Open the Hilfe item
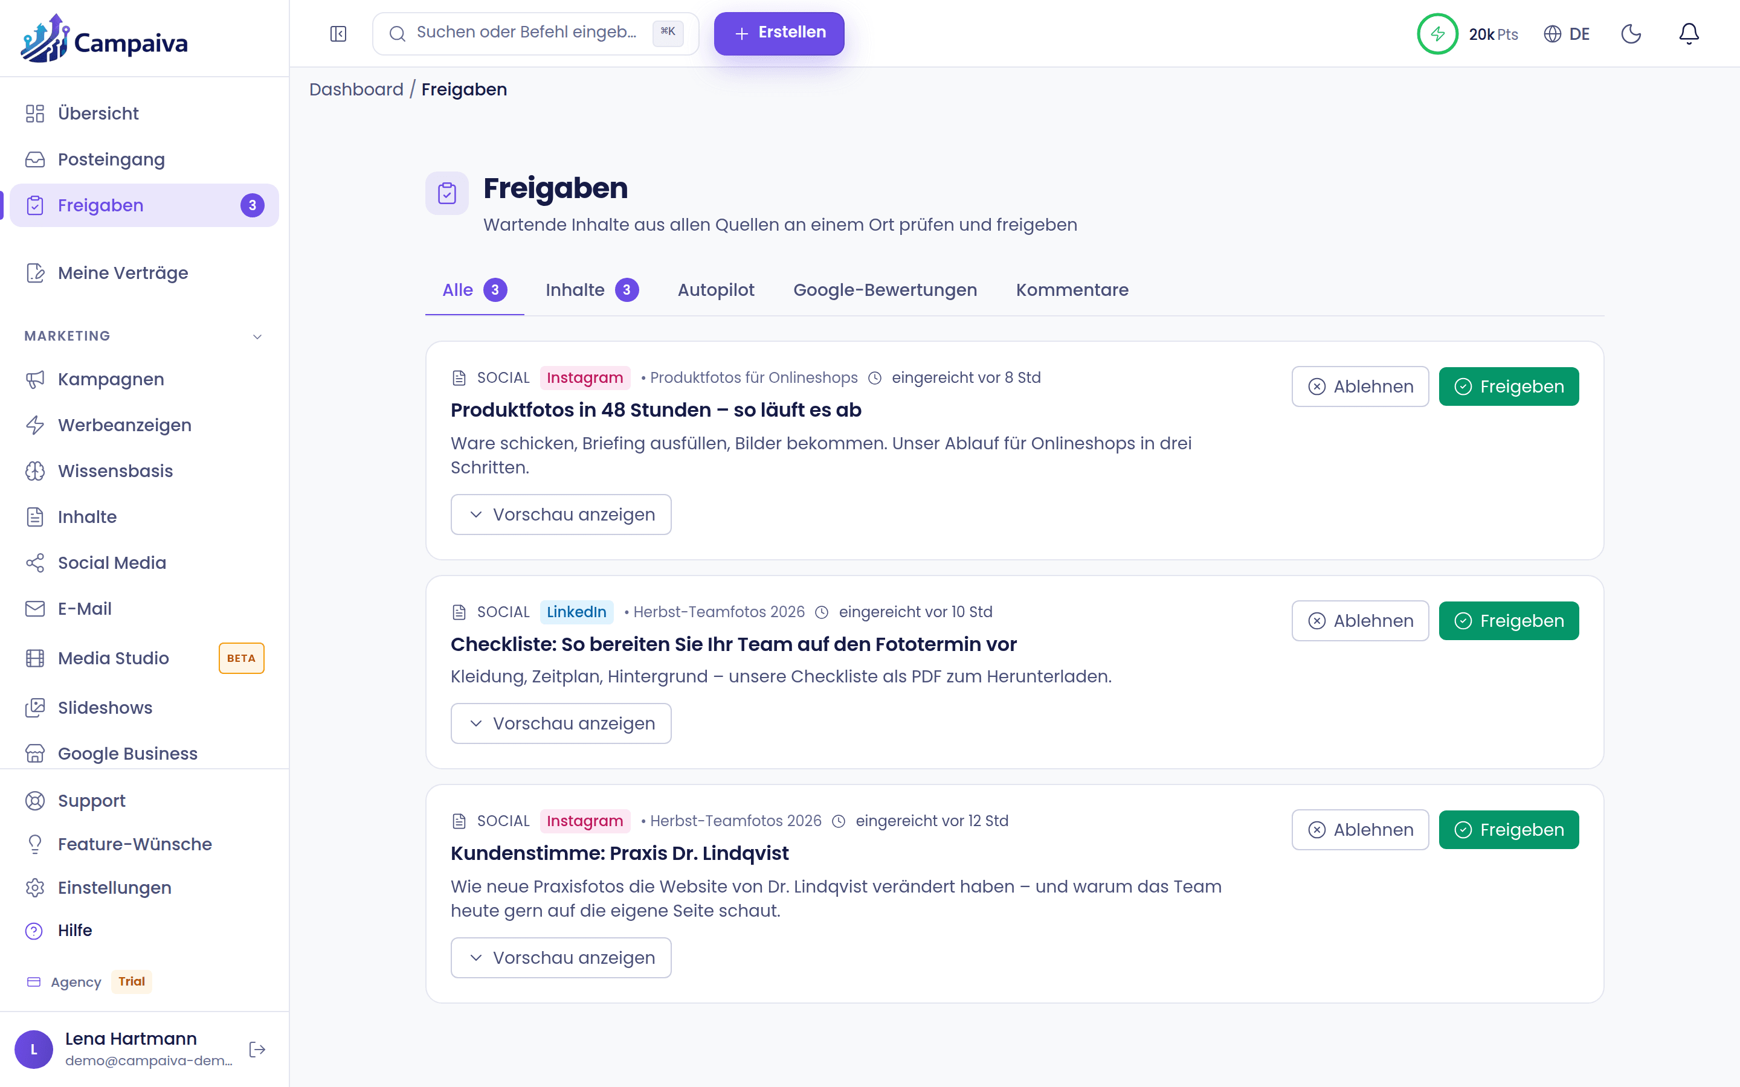The image size is (1740, 1087). (x=144, y=930)
